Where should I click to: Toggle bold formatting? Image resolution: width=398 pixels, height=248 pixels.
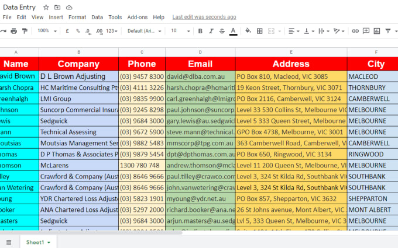[x=200, y=31]
